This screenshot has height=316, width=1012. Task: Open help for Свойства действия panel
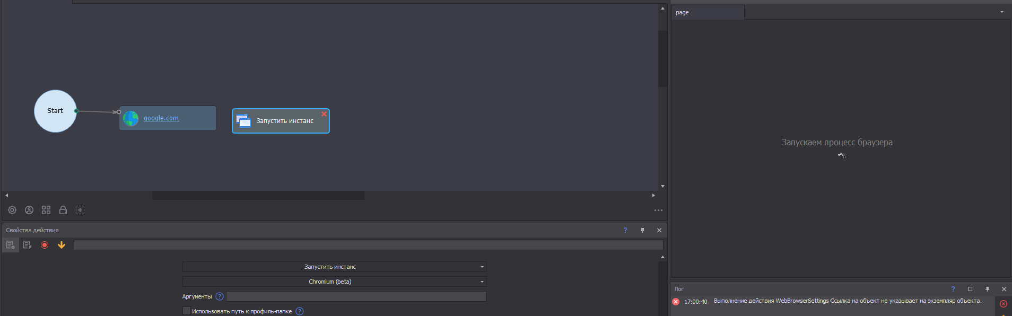[625, 230]
